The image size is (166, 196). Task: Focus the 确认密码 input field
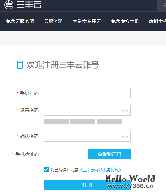coord(87,136)
